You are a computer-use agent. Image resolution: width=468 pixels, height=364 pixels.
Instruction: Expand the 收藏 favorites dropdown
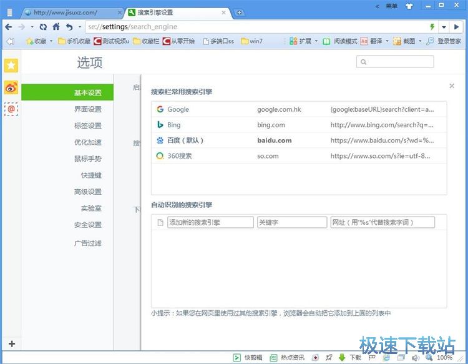point(39,41)
